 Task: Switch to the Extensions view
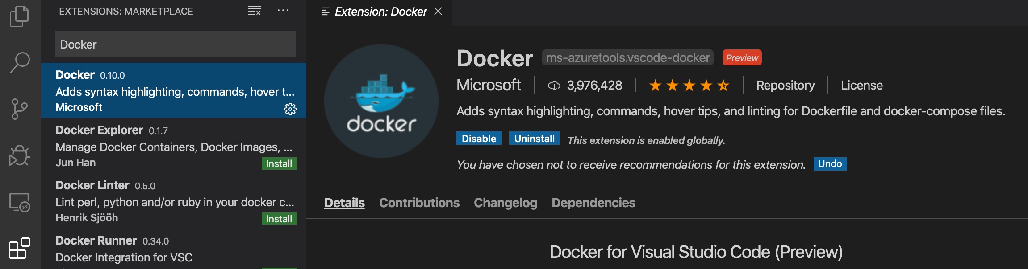click(19, 249)
